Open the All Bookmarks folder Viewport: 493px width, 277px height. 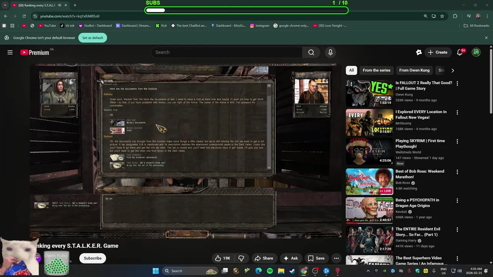coord(476,26)
